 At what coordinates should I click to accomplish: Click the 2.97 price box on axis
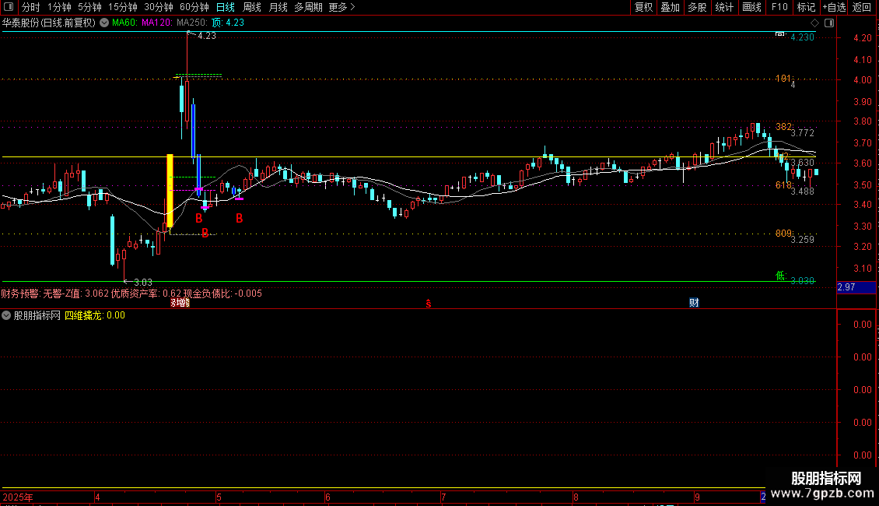point(856,287)
